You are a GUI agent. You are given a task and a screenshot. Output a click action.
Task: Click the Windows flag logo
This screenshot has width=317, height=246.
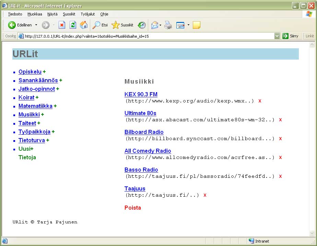tap(309, 14)
